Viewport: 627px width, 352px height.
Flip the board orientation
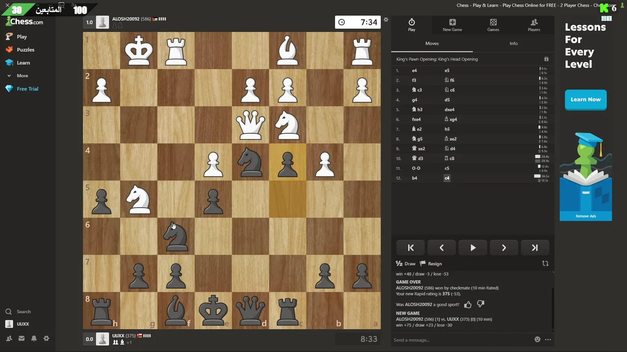pos(545,264)
